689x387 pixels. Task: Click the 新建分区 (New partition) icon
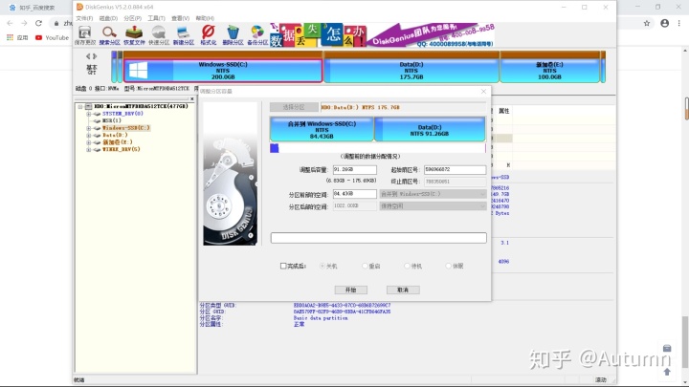[183, 35]
